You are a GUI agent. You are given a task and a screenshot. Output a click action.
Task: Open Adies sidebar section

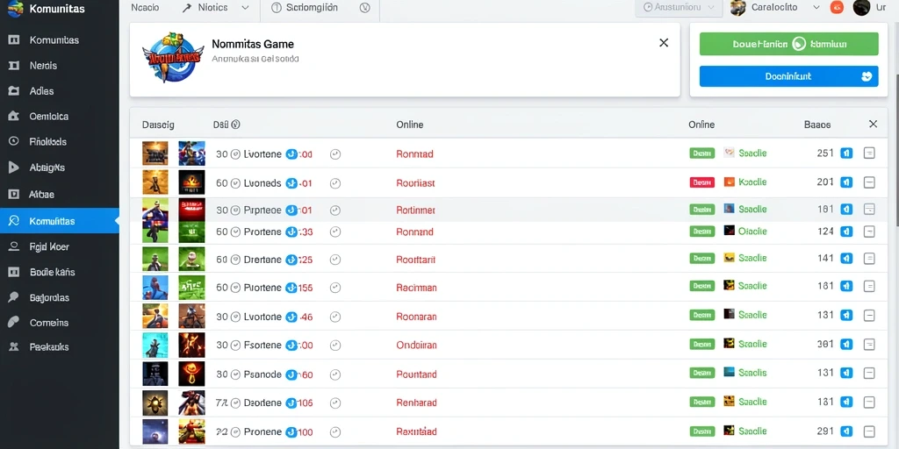tap(41, 91)
